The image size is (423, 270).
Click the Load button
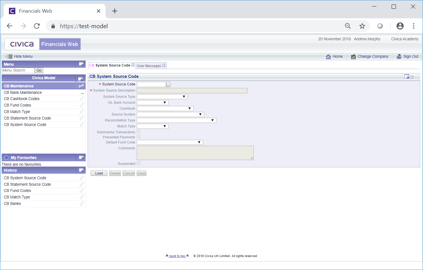(99, 173)
